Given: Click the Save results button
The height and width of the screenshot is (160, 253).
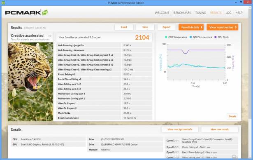Looking at the screenshot, I should (x=145, y=27).
